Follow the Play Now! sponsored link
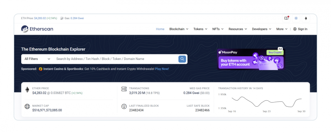Screen dimensions: 331x133 [x=162, y=69]
